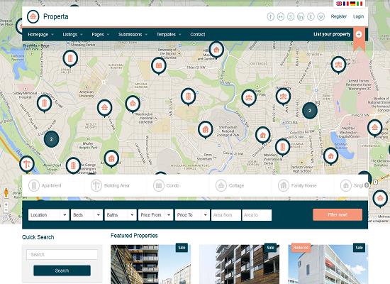Focus the Area from input field

226,215
